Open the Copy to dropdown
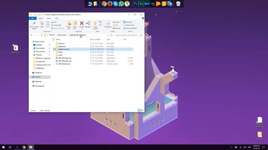The image size is (268, 150). (75, 25)
